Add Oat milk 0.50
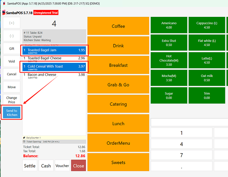This screenshot has width=228, height=177. tap(207, 78)
